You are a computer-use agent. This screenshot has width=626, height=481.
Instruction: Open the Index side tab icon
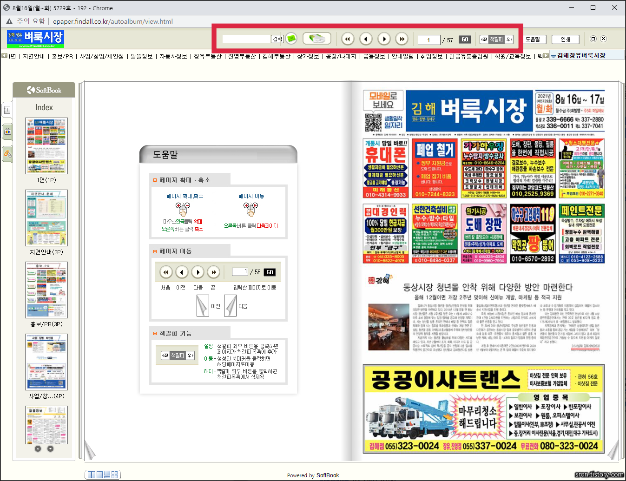(7, 110)
